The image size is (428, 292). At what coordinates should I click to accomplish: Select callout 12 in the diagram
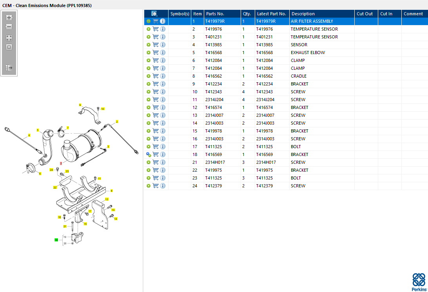[107, 199]
